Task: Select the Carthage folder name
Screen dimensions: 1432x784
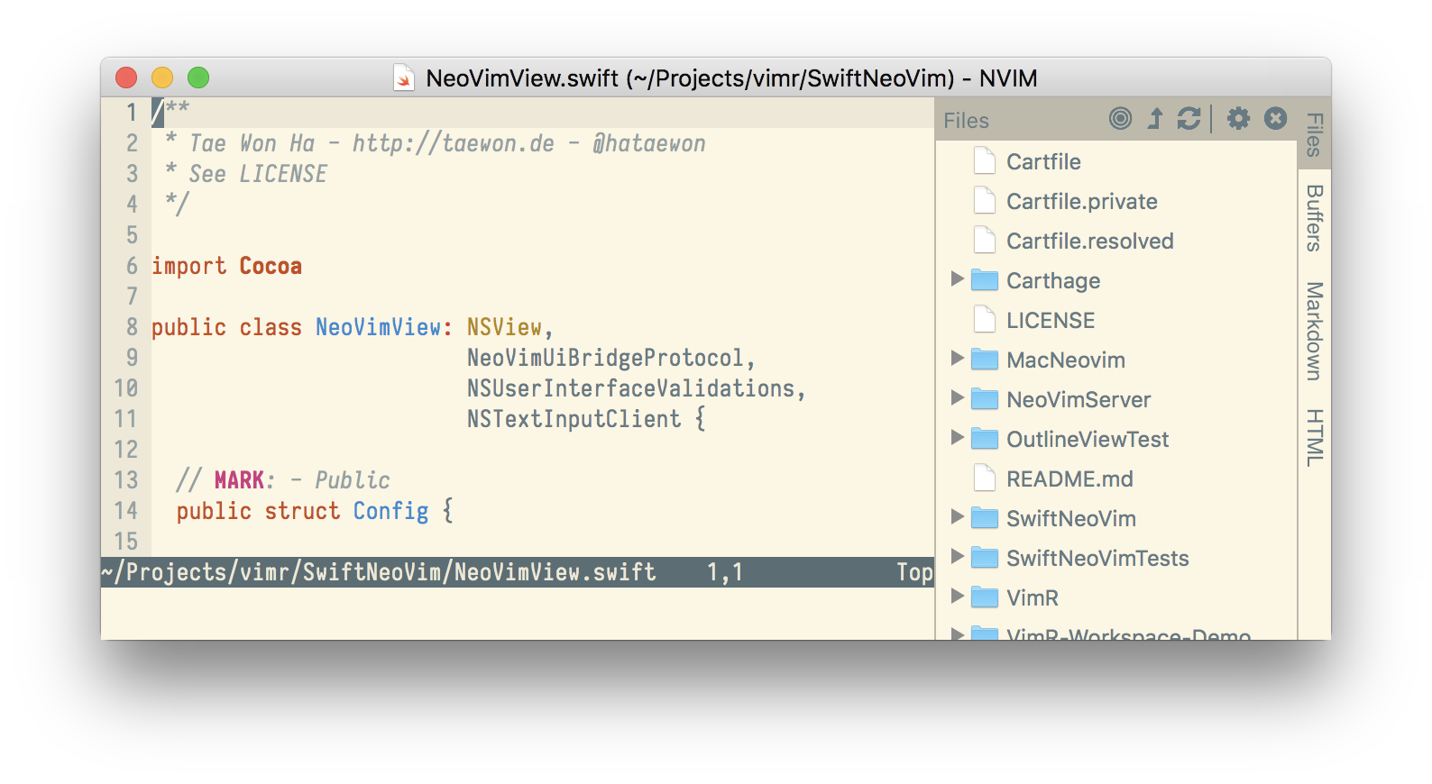Action: 1053,281
